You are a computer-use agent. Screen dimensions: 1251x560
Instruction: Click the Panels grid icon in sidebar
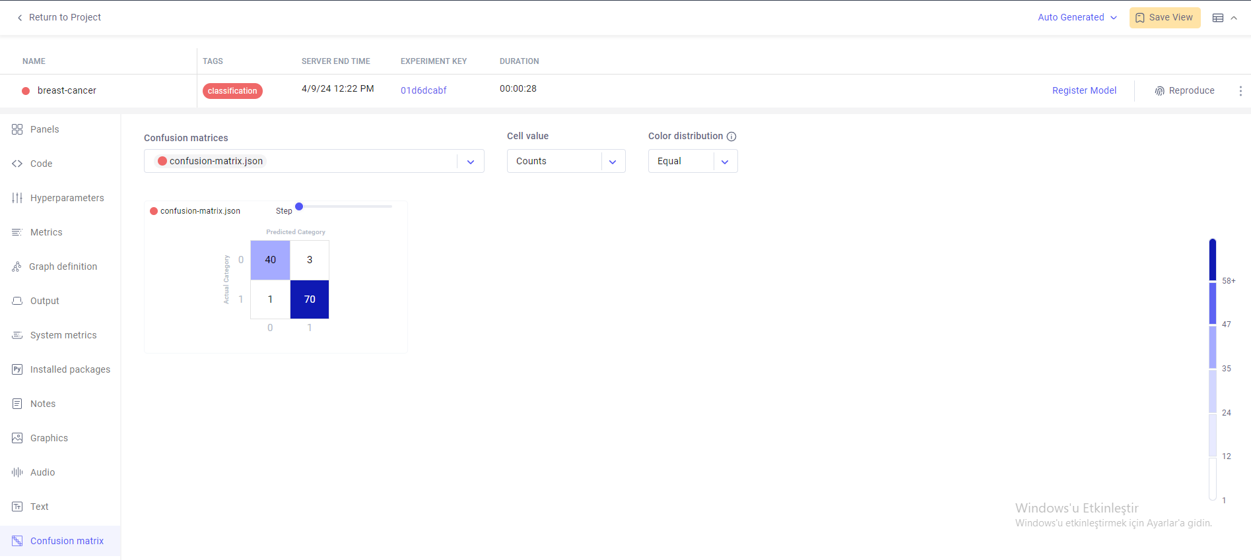click(17, 129)
